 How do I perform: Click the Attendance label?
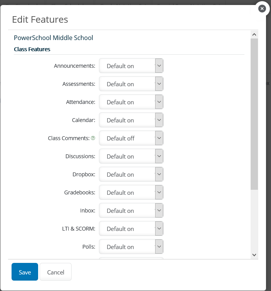pyautogui.click(x=80, y=102)
